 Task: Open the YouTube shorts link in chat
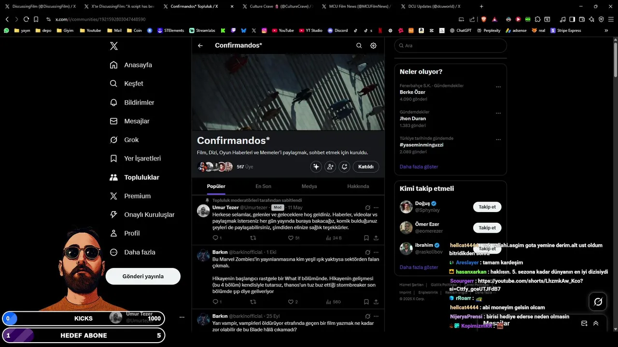[x=516, y=285]
